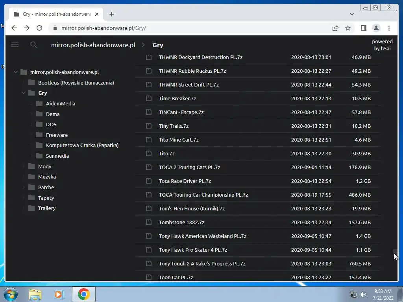Open Chrome three-dot menu
403x302 pixels.
point(389,28)
